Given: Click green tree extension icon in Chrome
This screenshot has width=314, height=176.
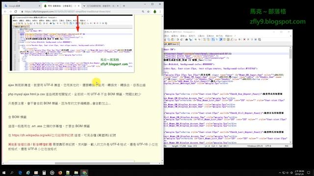Looking at the screenshot, I should (x=155, y=12).
